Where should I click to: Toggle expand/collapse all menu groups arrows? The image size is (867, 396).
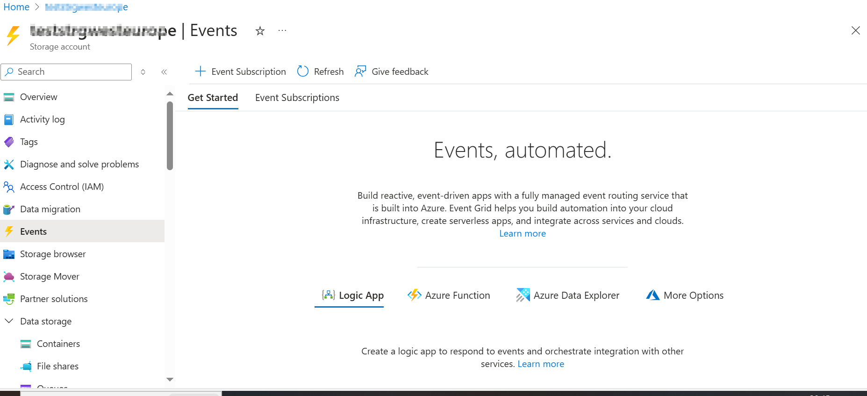(x=143, y=72)
